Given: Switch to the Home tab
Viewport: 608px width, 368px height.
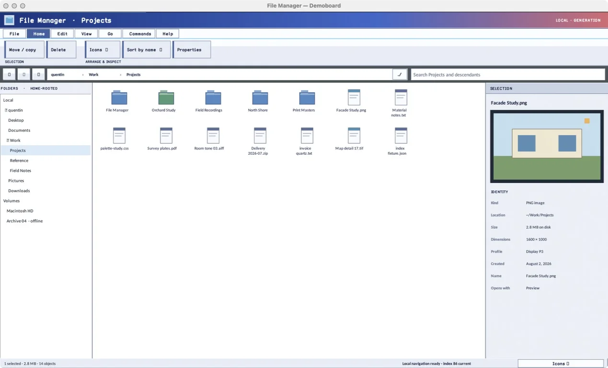Looking at the screenshot, I should [x=39, y=34].
